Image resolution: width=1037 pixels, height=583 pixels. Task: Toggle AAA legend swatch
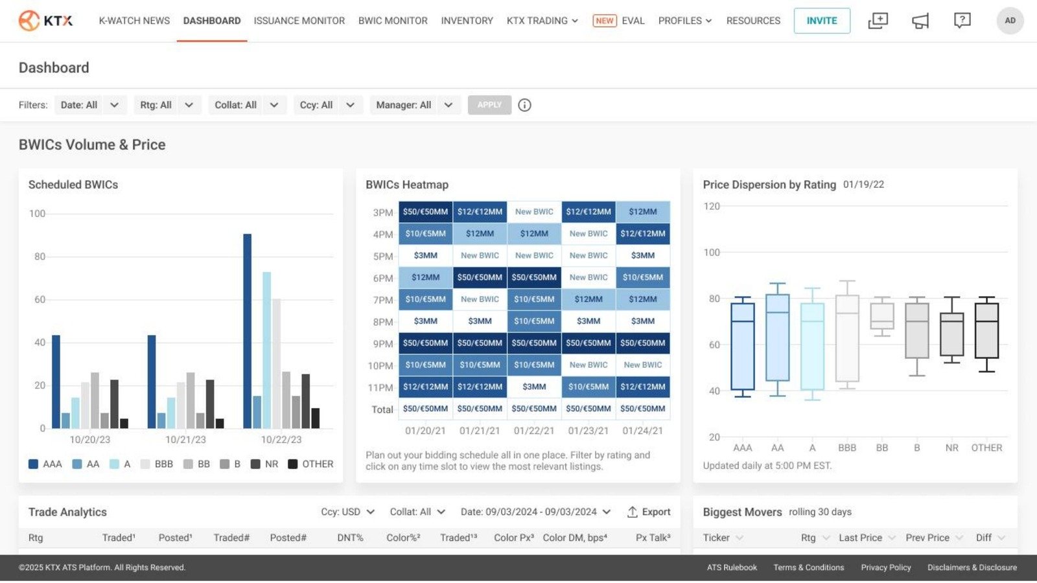[x=34, y=464]
